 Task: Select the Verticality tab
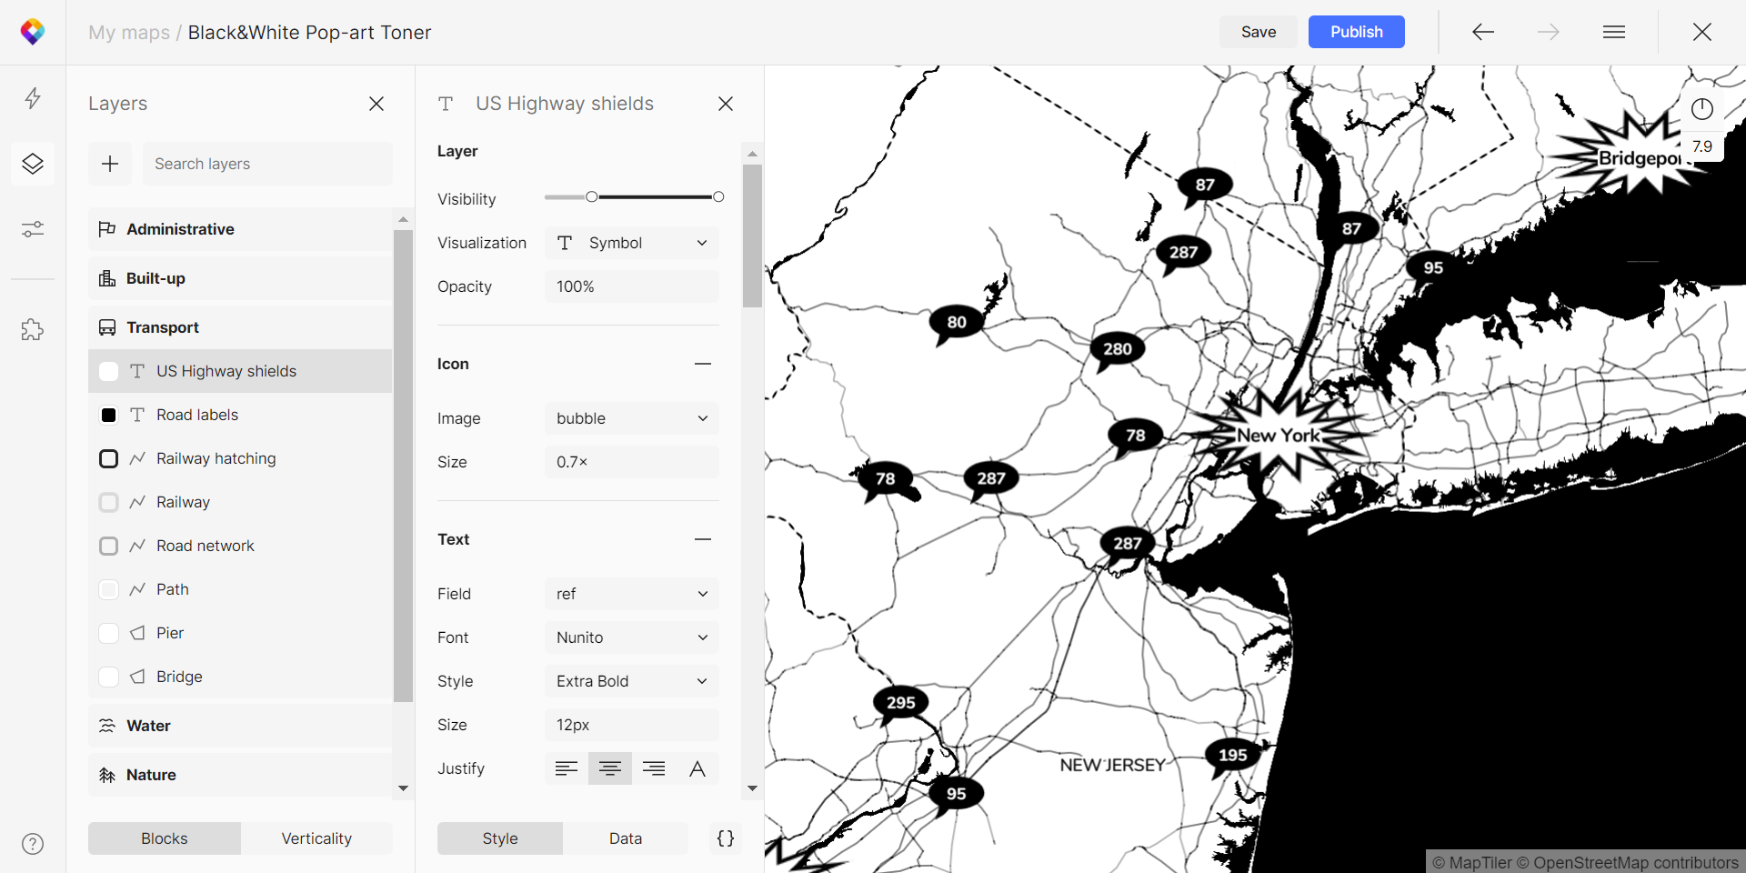316,838
